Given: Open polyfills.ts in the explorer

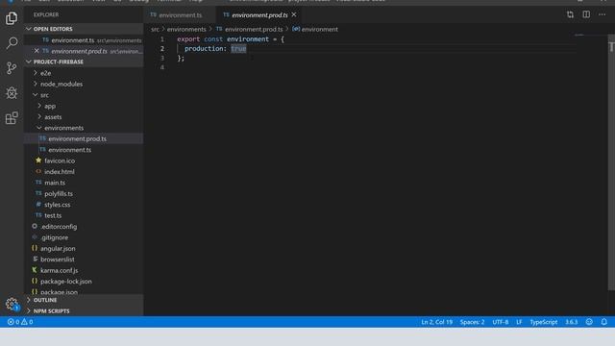Looking at the screenshot, I should (84, 193).
